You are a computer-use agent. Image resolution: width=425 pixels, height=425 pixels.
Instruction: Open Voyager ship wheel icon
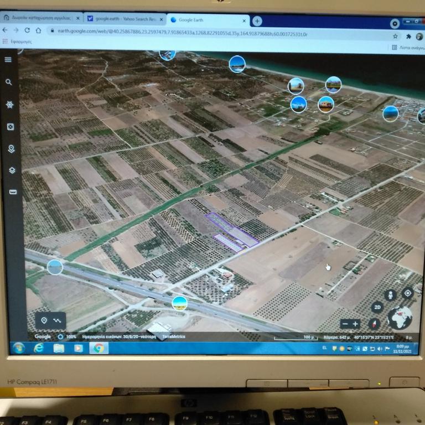coord(10,105)
